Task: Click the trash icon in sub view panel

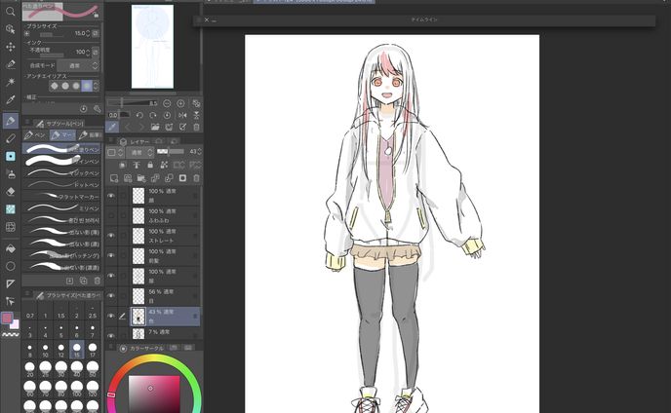Action: pyautogui.click(x=196, y=127)
